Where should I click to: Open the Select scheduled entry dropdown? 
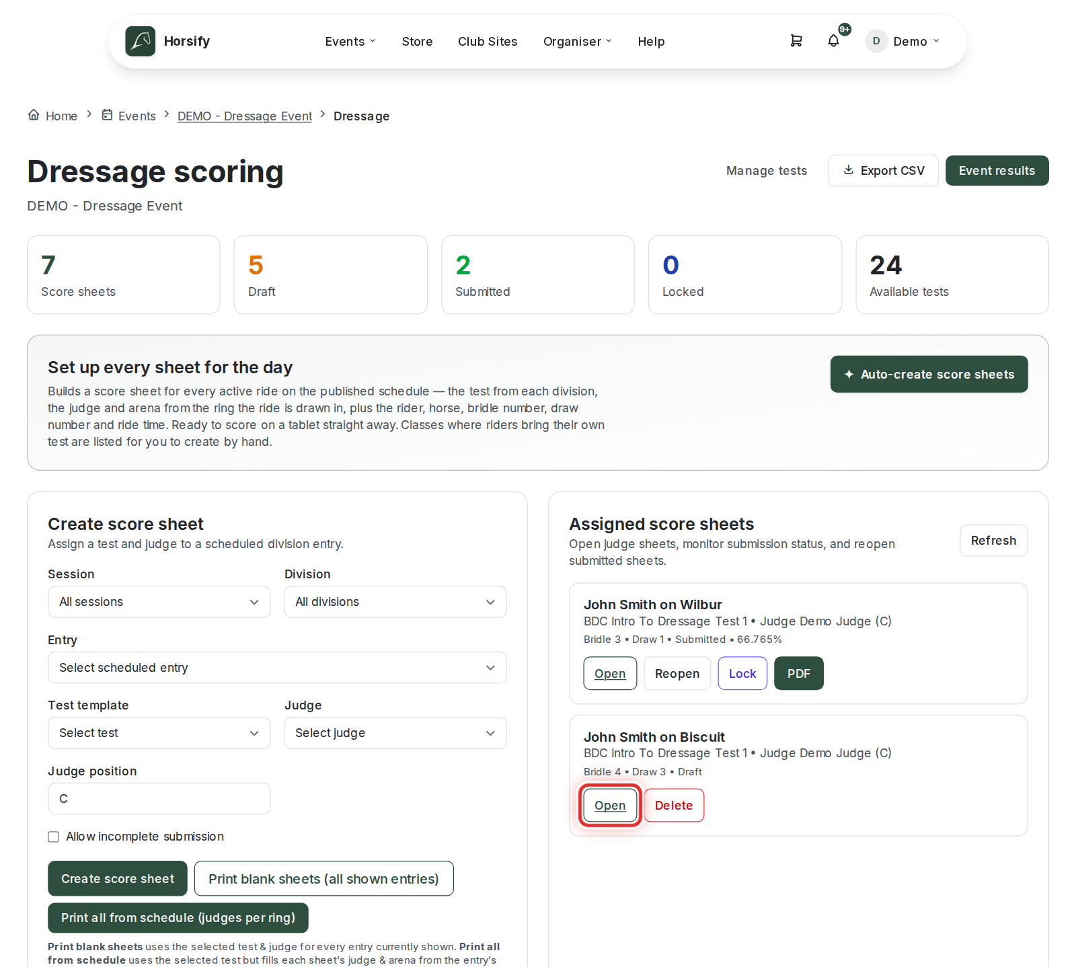[277, 668]
